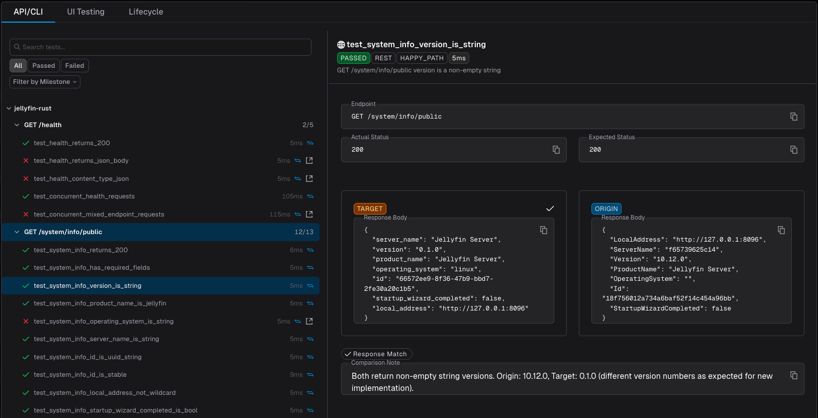Select test_system_info_has_required_fields test row
This screenshot has width=818, height=418.
click(x=161, y=268)
